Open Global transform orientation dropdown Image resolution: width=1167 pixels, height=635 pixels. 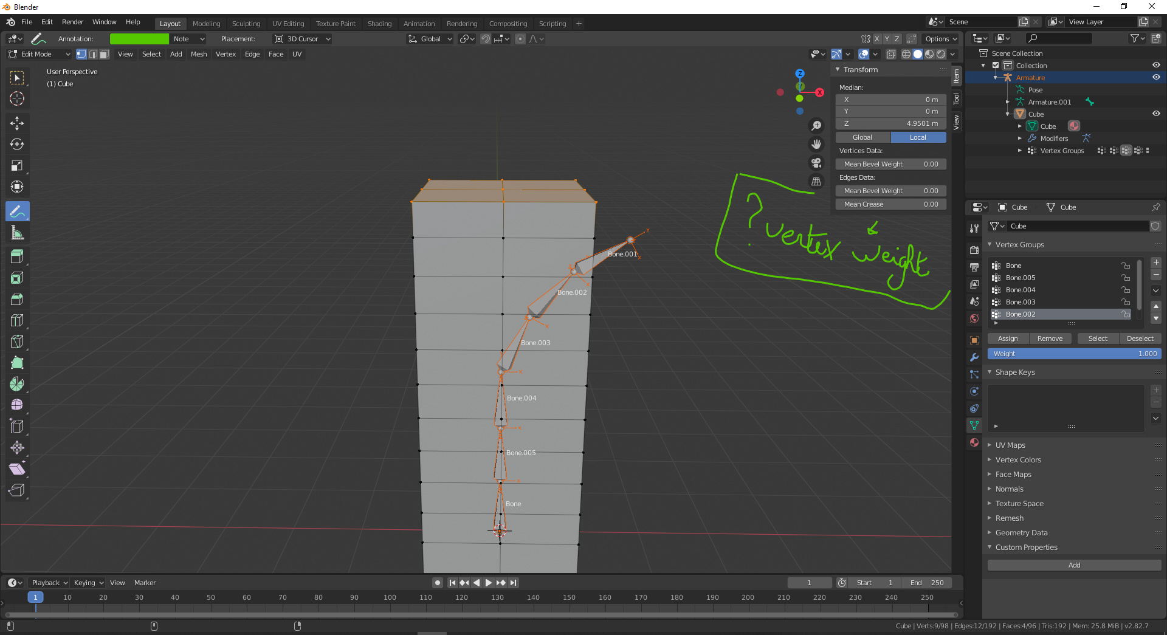coord(430,39)
